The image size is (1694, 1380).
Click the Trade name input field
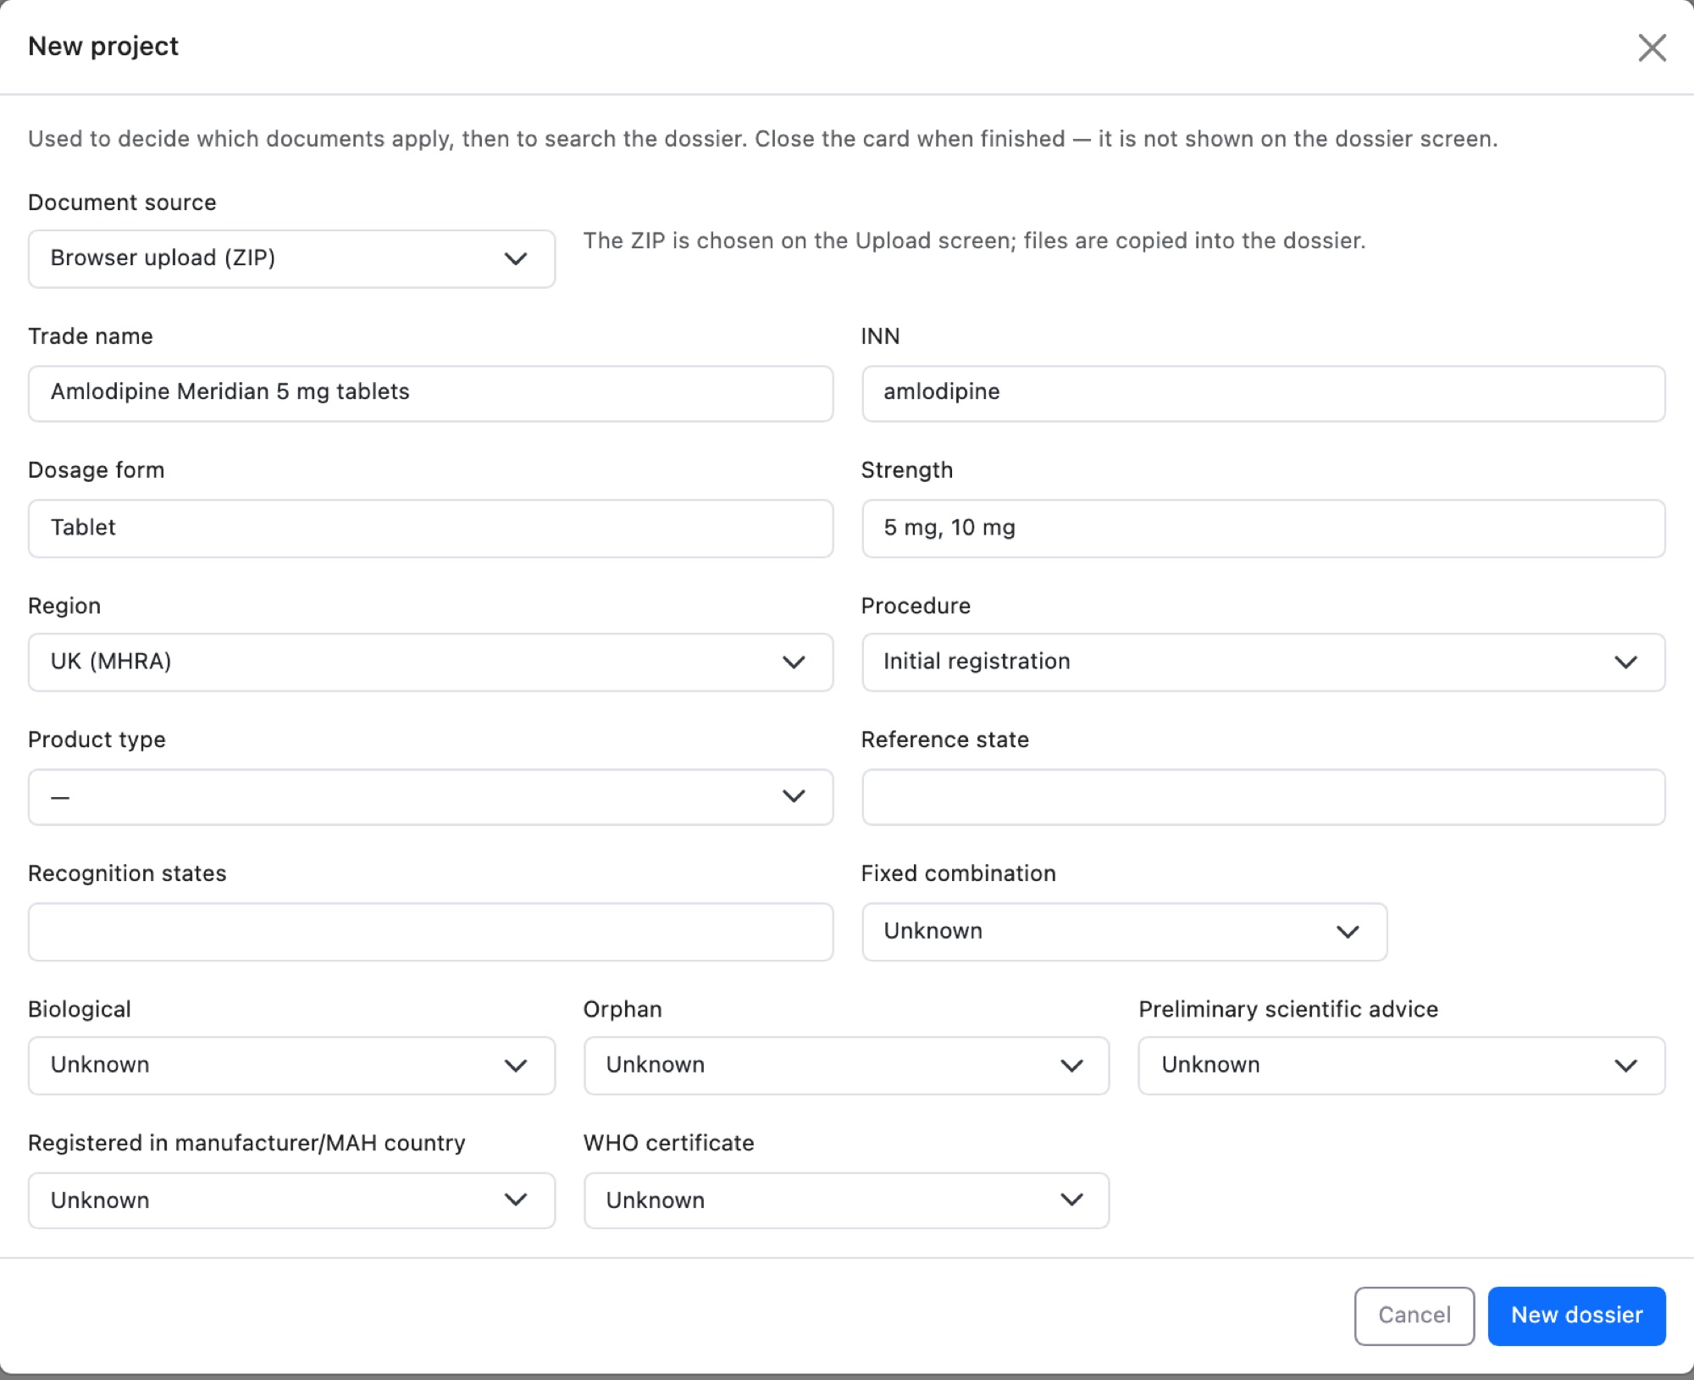(x=430, y=393)
